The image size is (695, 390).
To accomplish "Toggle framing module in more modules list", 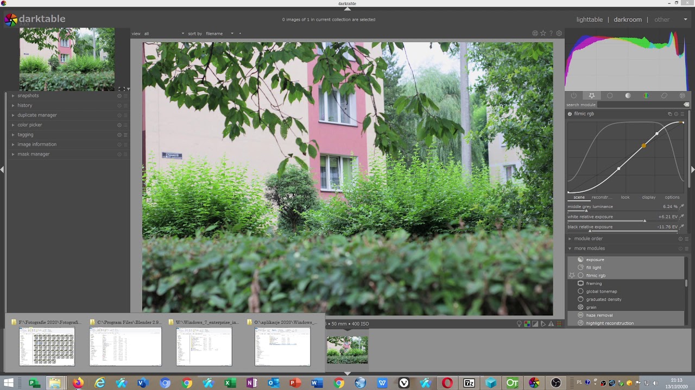I will 627,283.
